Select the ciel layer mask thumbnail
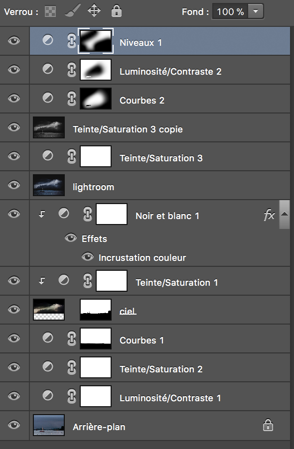Image resolution: width=294 pixels, height=449 pixels. [x=96, y=310]
